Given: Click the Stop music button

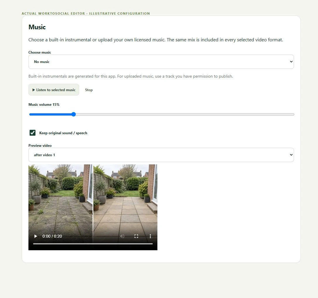Looking at the screenshot, I should point(89,90).
